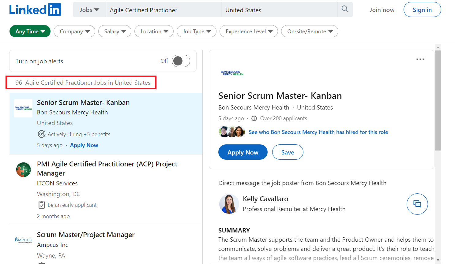Image resolution: width=455 pixels, height=264 pixels.
Task: Click the search magnifier icon
Action: click(345, 9)
